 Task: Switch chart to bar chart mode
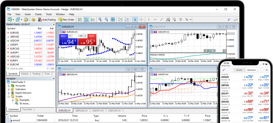pos(80,19)
